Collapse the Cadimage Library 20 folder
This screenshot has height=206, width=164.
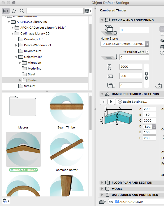tap(12, 33)
